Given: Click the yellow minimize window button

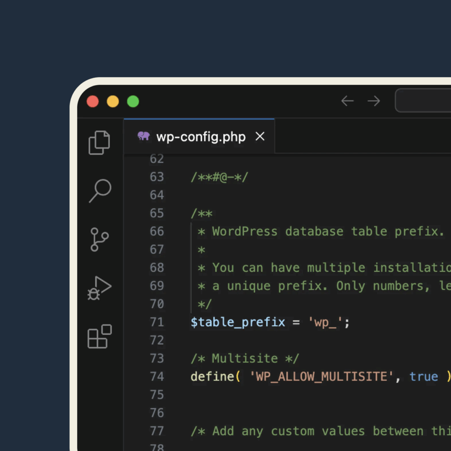Looking at the screenshot, I should [113, 102].
